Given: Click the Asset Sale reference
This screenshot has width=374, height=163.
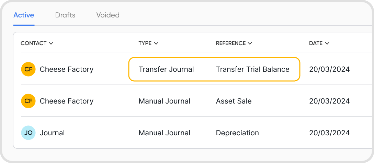Looking at the screenshot, I should coord(234,101).
